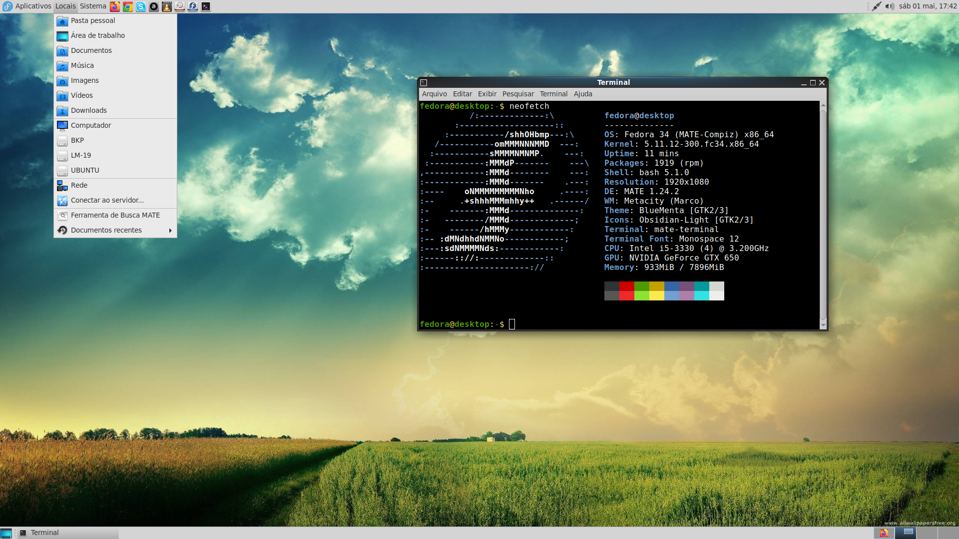The width and height of the screenshot is (959, 539).
Task: Click the terminal prompt input cursor
Action: [x=512, y=324]
